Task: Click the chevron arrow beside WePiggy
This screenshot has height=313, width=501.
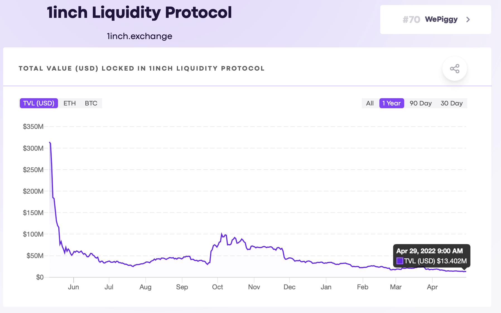Action: point(468,20)
